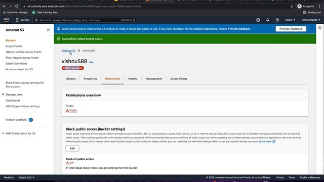Viewport: 324px width, 182px height.
Task: Open the notifications bell
Action: click(x=268, y=20)
